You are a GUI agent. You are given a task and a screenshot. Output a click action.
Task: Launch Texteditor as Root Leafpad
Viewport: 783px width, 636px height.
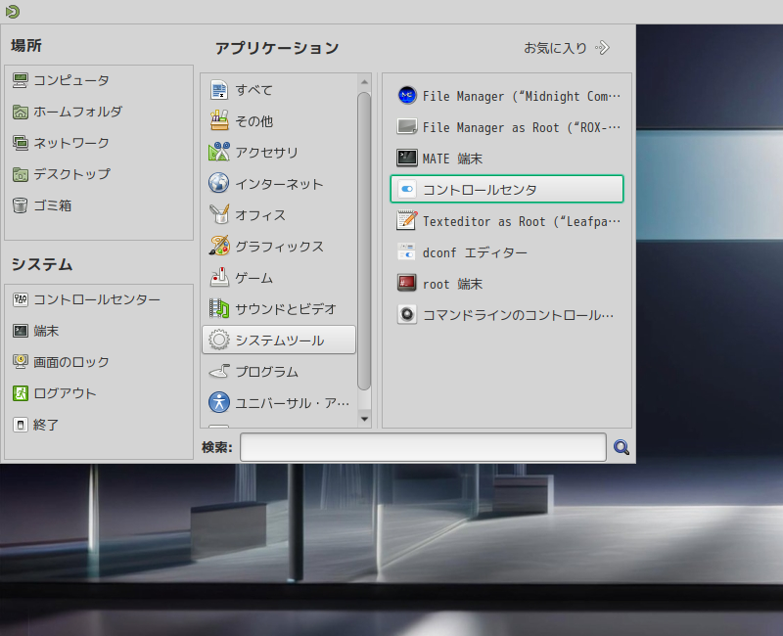click(x=507, y=221)
